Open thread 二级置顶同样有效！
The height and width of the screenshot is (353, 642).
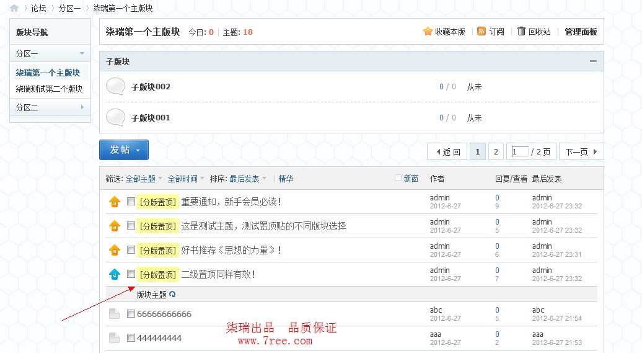tap(219, 274)
